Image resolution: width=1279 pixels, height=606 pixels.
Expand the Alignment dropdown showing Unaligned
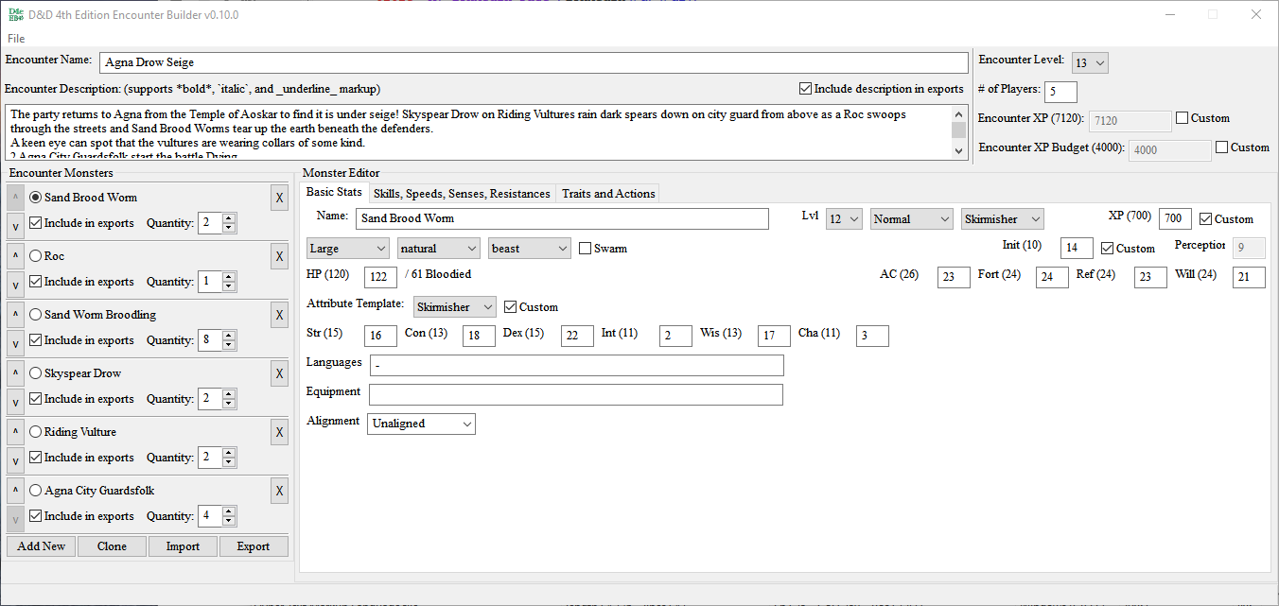tap(421, 424)
